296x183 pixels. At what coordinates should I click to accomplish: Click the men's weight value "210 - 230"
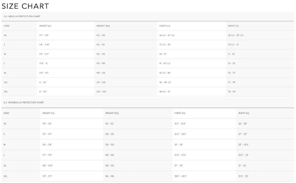point(101,82)
